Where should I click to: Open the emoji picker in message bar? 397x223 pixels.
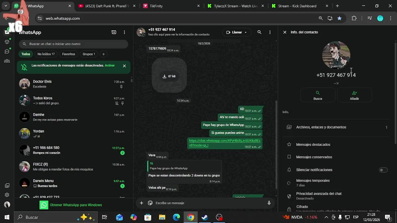click(x=150, y=203)
